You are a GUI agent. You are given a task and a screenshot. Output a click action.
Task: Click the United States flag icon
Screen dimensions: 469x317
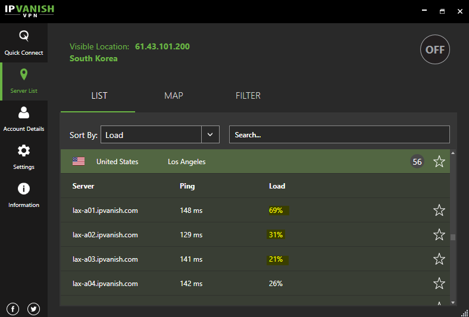(x=79, y=162)
